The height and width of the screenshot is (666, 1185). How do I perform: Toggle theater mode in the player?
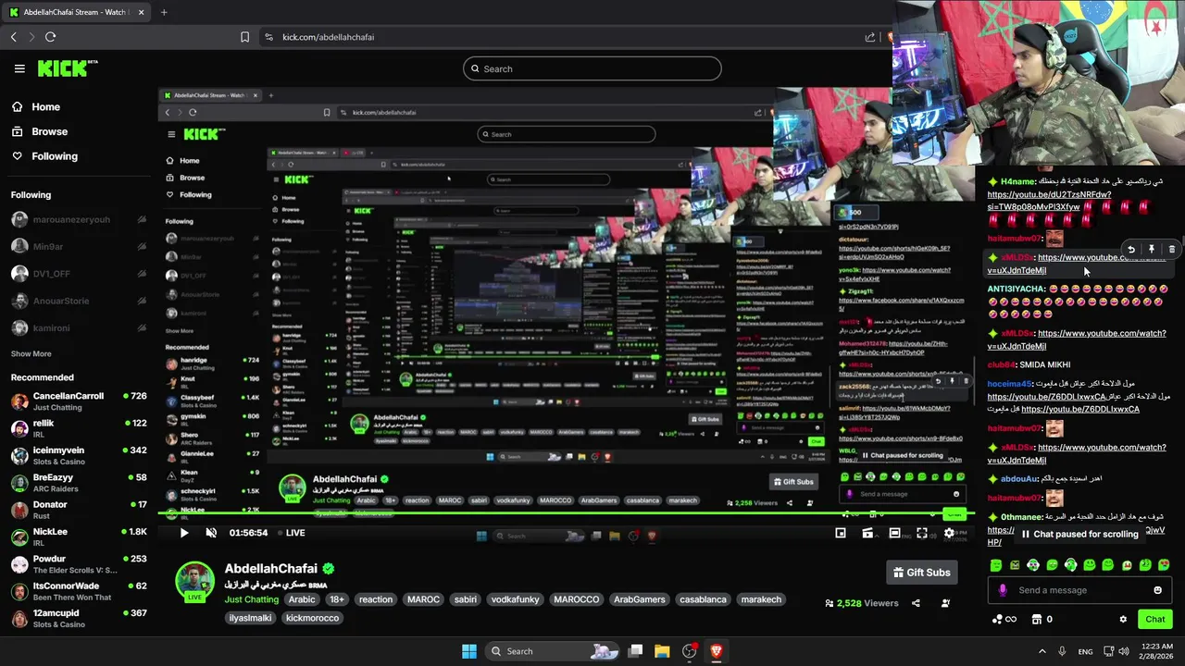click(894, 533)
